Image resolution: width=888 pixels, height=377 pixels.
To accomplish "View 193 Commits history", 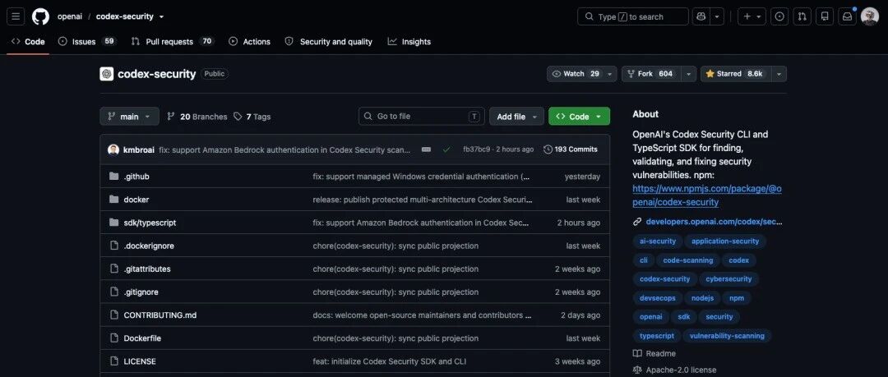I will click(571, 149).
